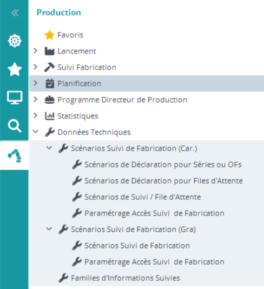Click the factory icon beside Lancement
Image resolution: width=264 pixels, height=289 pixels.
click(49, 51)
